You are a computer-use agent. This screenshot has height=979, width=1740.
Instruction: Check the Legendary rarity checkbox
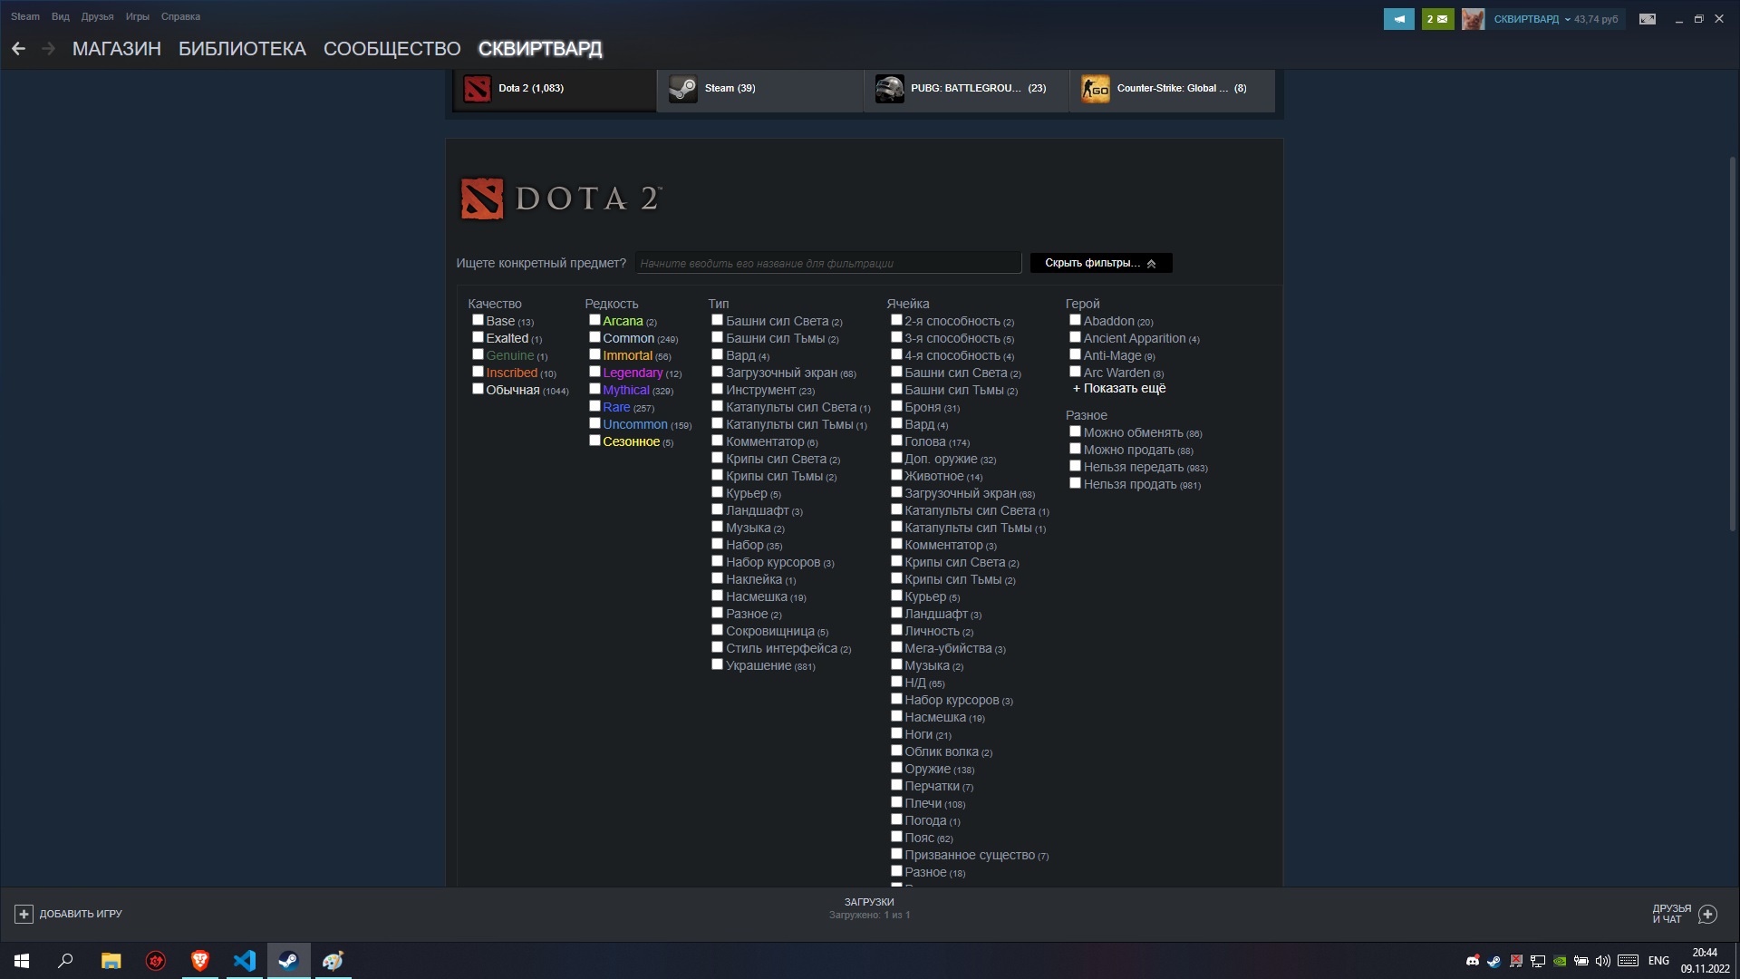tap(594, 372)
